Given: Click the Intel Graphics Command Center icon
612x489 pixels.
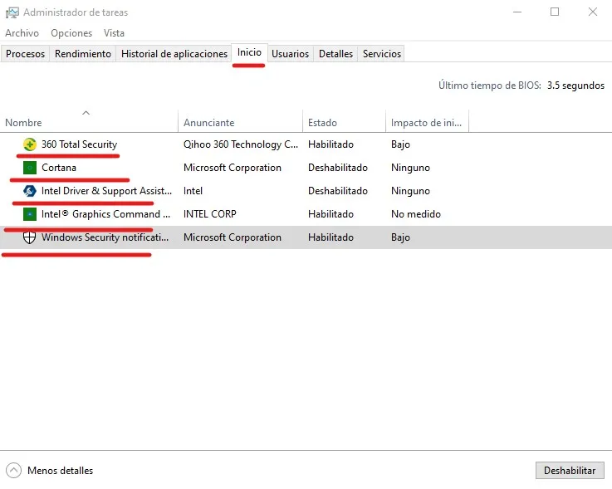Looking at the screenshot, I should point(30,214).
